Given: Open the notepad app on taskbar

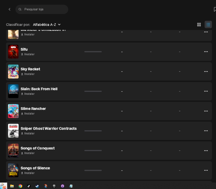Looking at the screenshot, I should (x=71, y=186).
